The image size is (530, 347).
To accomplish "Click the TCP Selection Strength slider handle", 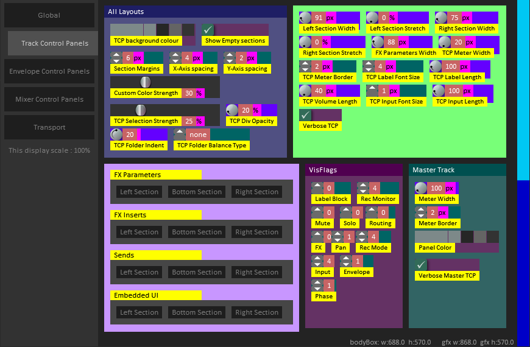I will coord(141,110).
